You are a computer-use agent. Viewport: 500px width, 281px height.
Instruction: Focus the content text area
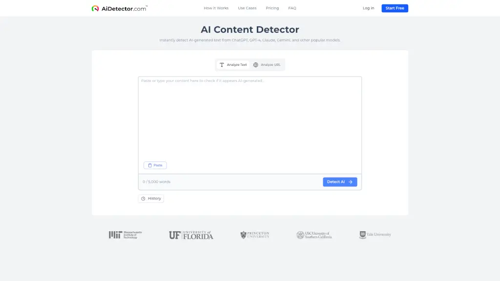click(x=250, y=120)
